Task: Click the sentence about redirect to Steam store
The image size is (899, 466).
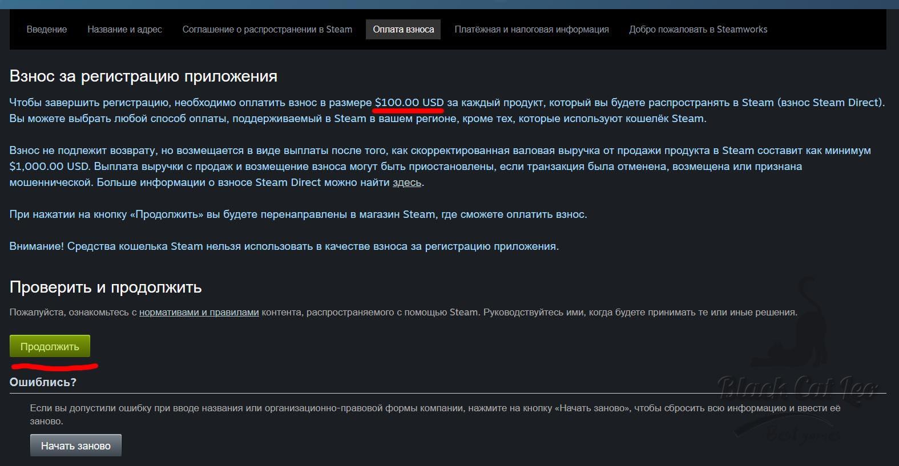Action: click(299, 214)
